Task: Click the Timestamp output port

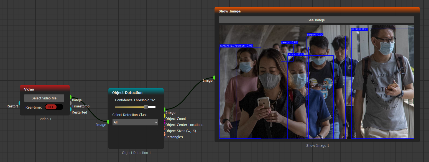Action: pos(70,103)
